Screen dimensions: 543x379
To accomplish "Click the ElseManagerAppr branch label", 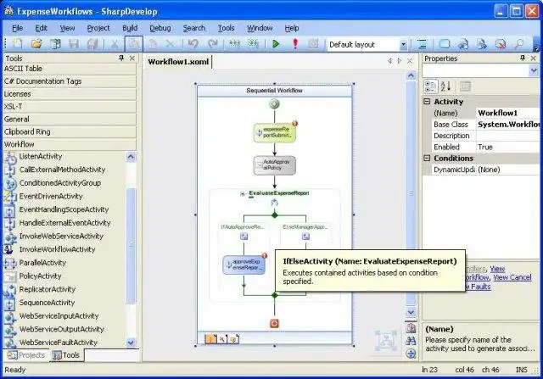I will coord(305,227).
